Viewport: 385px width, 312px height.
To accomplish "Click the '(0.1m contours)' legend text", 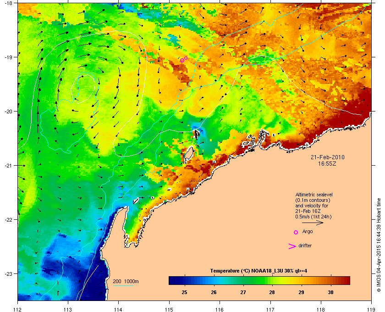I will [313, 200].
